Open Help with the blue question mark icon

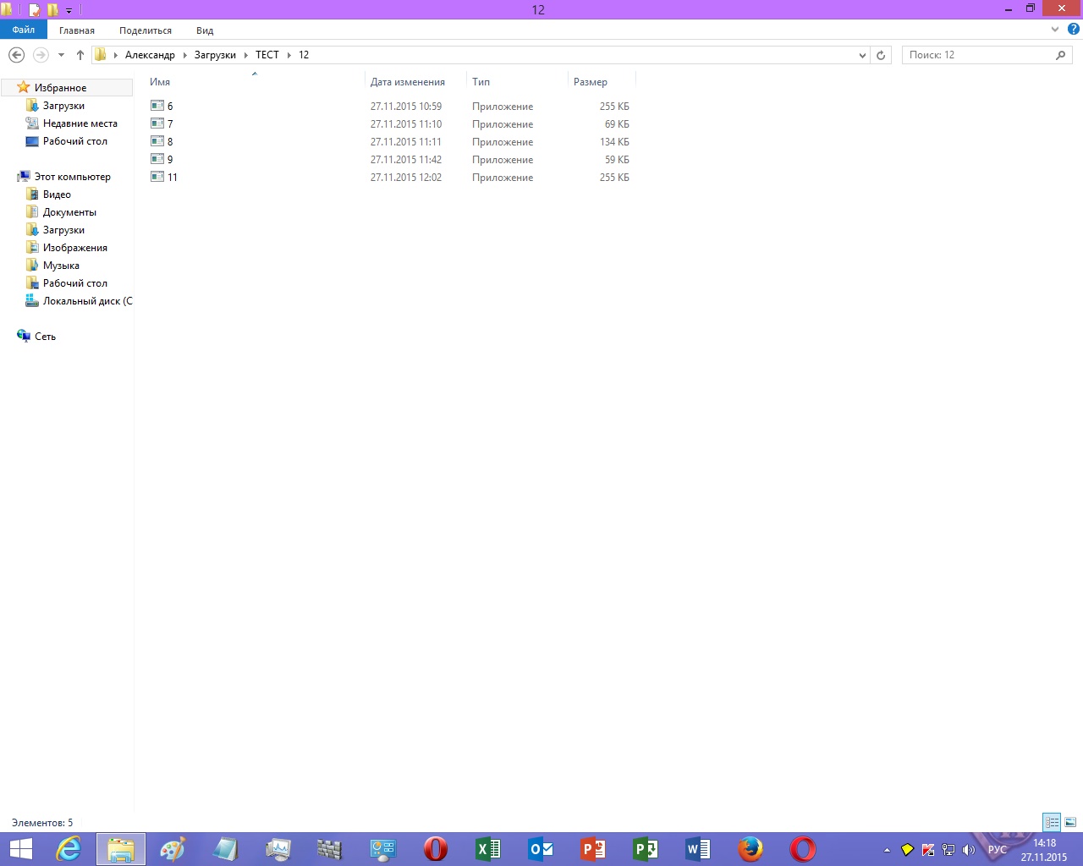click(1074, 30)
